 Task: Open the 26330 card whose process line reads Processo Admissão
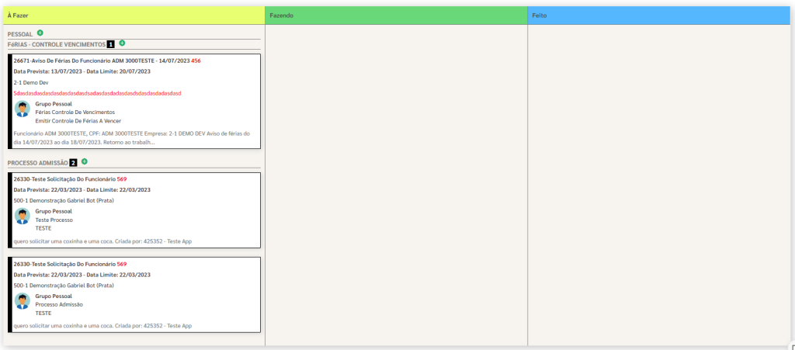[x=134, y=295]
